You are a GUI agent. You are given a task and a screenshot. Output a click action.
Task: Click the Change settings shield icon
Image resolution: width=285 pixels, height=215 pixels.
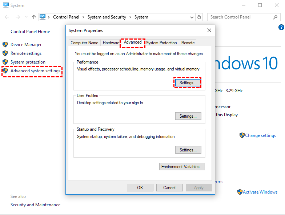pyautogui.click(x=242, y=135)
